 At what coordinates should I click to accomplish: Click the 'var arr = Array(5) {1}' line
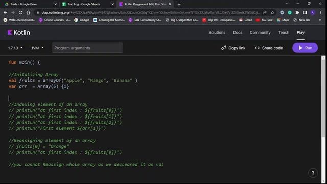point(39,86)
